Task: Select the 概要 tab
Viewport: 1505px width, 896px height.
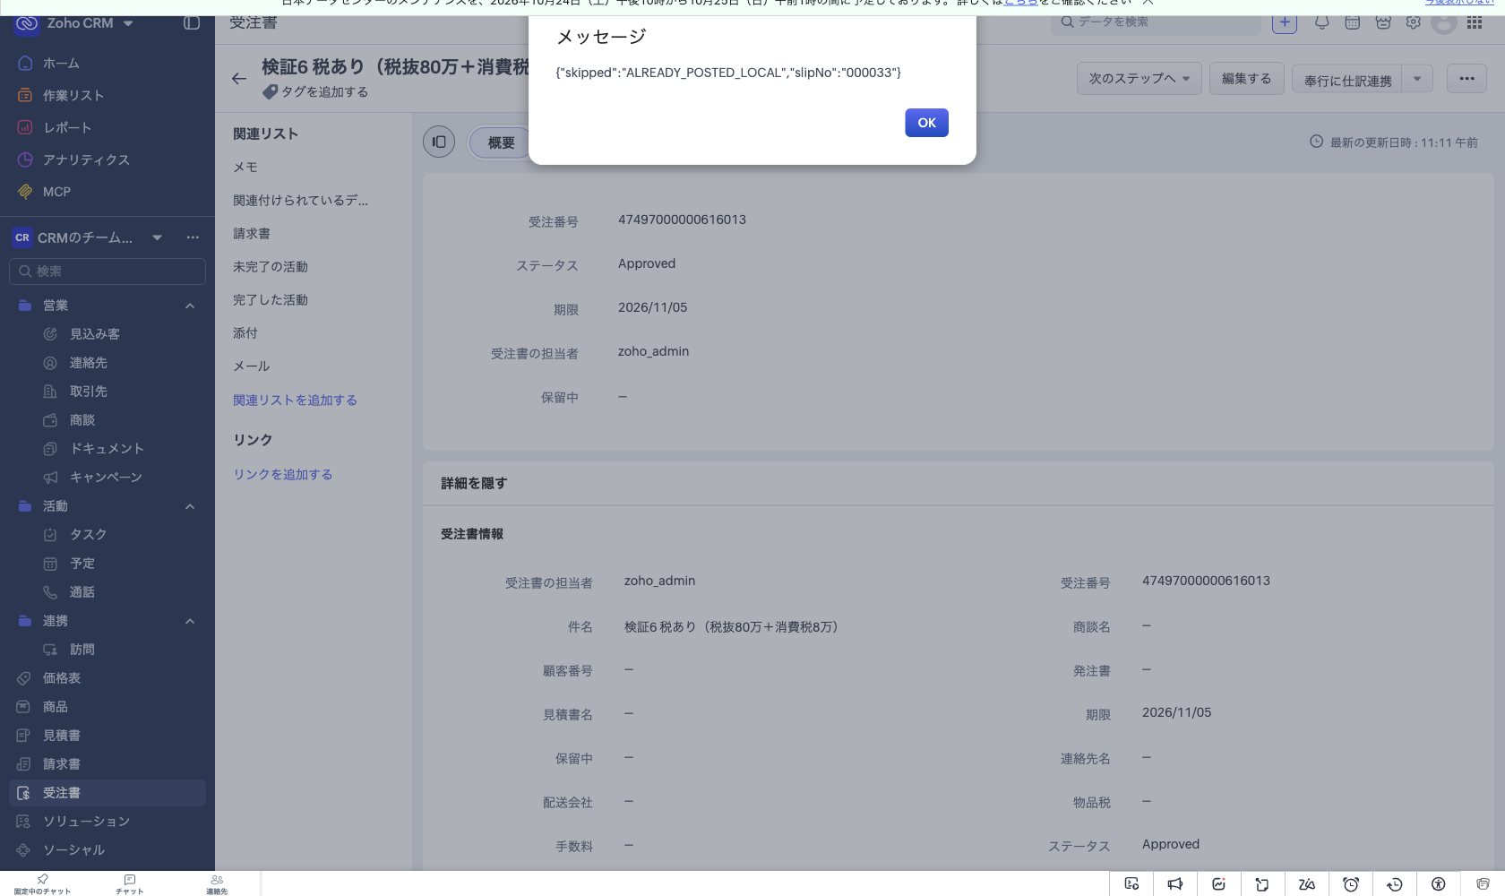Action: [500, 142]
